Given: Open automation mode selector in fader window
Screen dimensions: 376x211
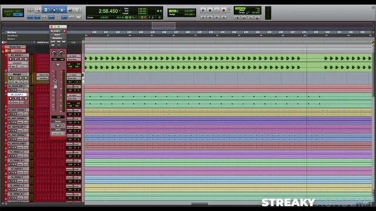Looking at the screenshot, I should click(x=58, y=134).
